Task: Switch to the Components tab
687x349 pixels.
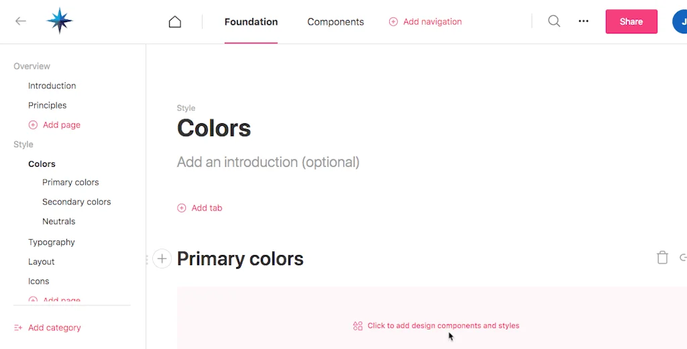Action: coord(335,22)
